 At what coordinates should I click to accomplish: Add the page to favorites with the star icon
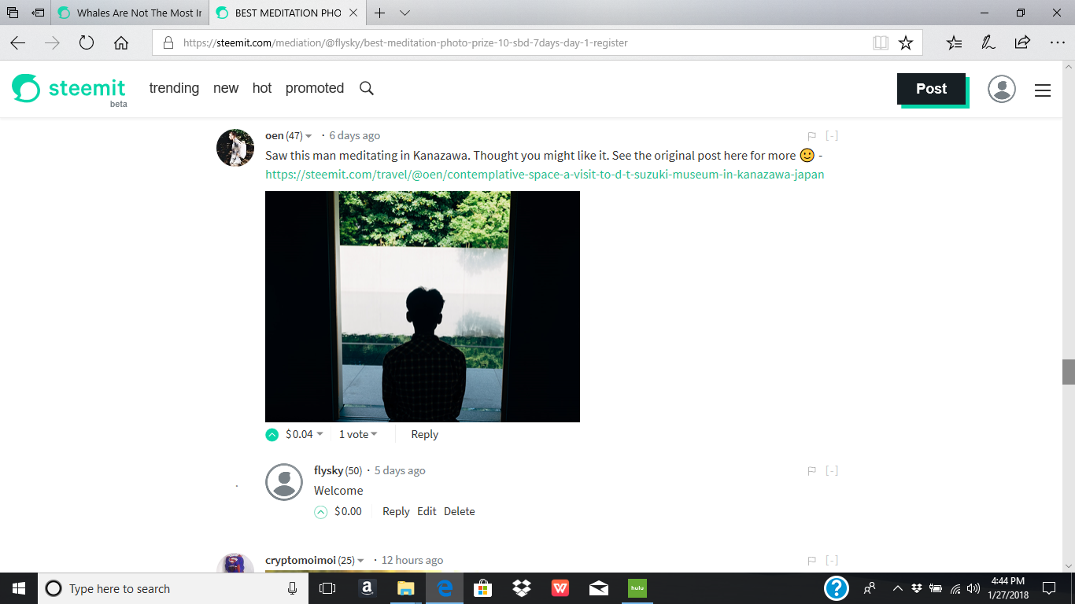coord(905,42)
